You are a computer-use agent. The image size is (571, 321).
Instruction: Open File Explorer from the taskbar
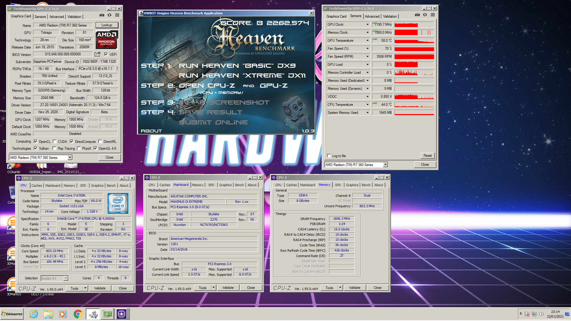coord(48,314)
